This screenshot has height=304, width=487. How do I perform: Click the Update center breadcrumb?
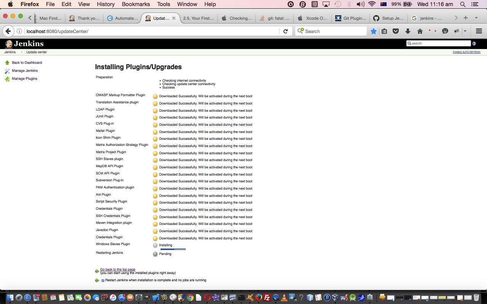click(37, 52)
